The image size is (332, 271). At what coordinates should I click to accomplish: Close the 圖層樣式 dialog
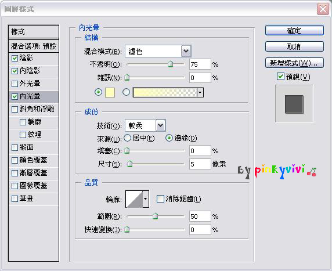(x=323, y=9)
